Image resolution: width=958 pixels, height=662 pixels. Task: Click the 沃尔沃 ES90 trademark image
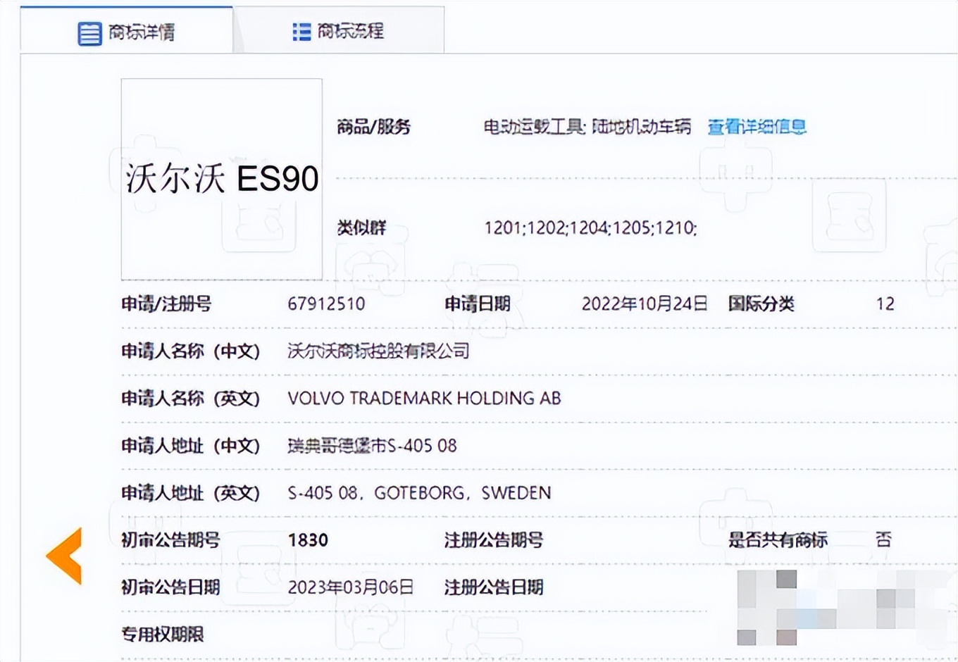click(222, 179)
